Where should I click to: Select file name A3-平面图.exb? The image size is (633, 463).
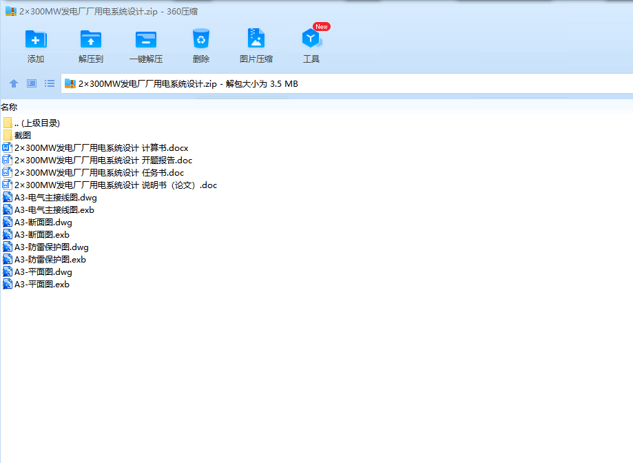pyautogui.click(x=42, y=285)
